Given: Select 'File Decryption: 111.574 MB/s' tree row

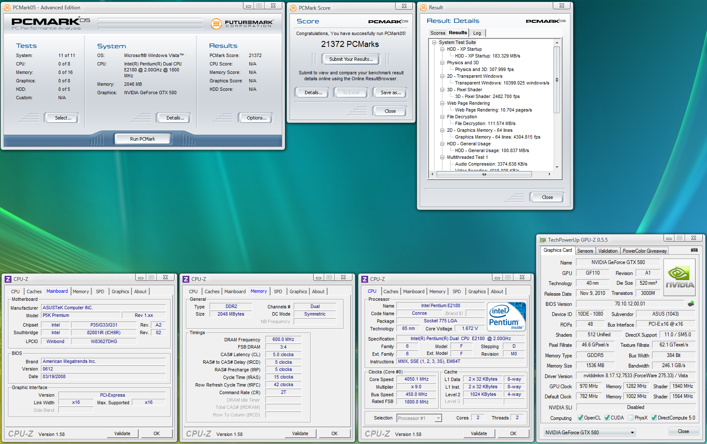Looking at the screenshot, I should click(x=485, y=123).
